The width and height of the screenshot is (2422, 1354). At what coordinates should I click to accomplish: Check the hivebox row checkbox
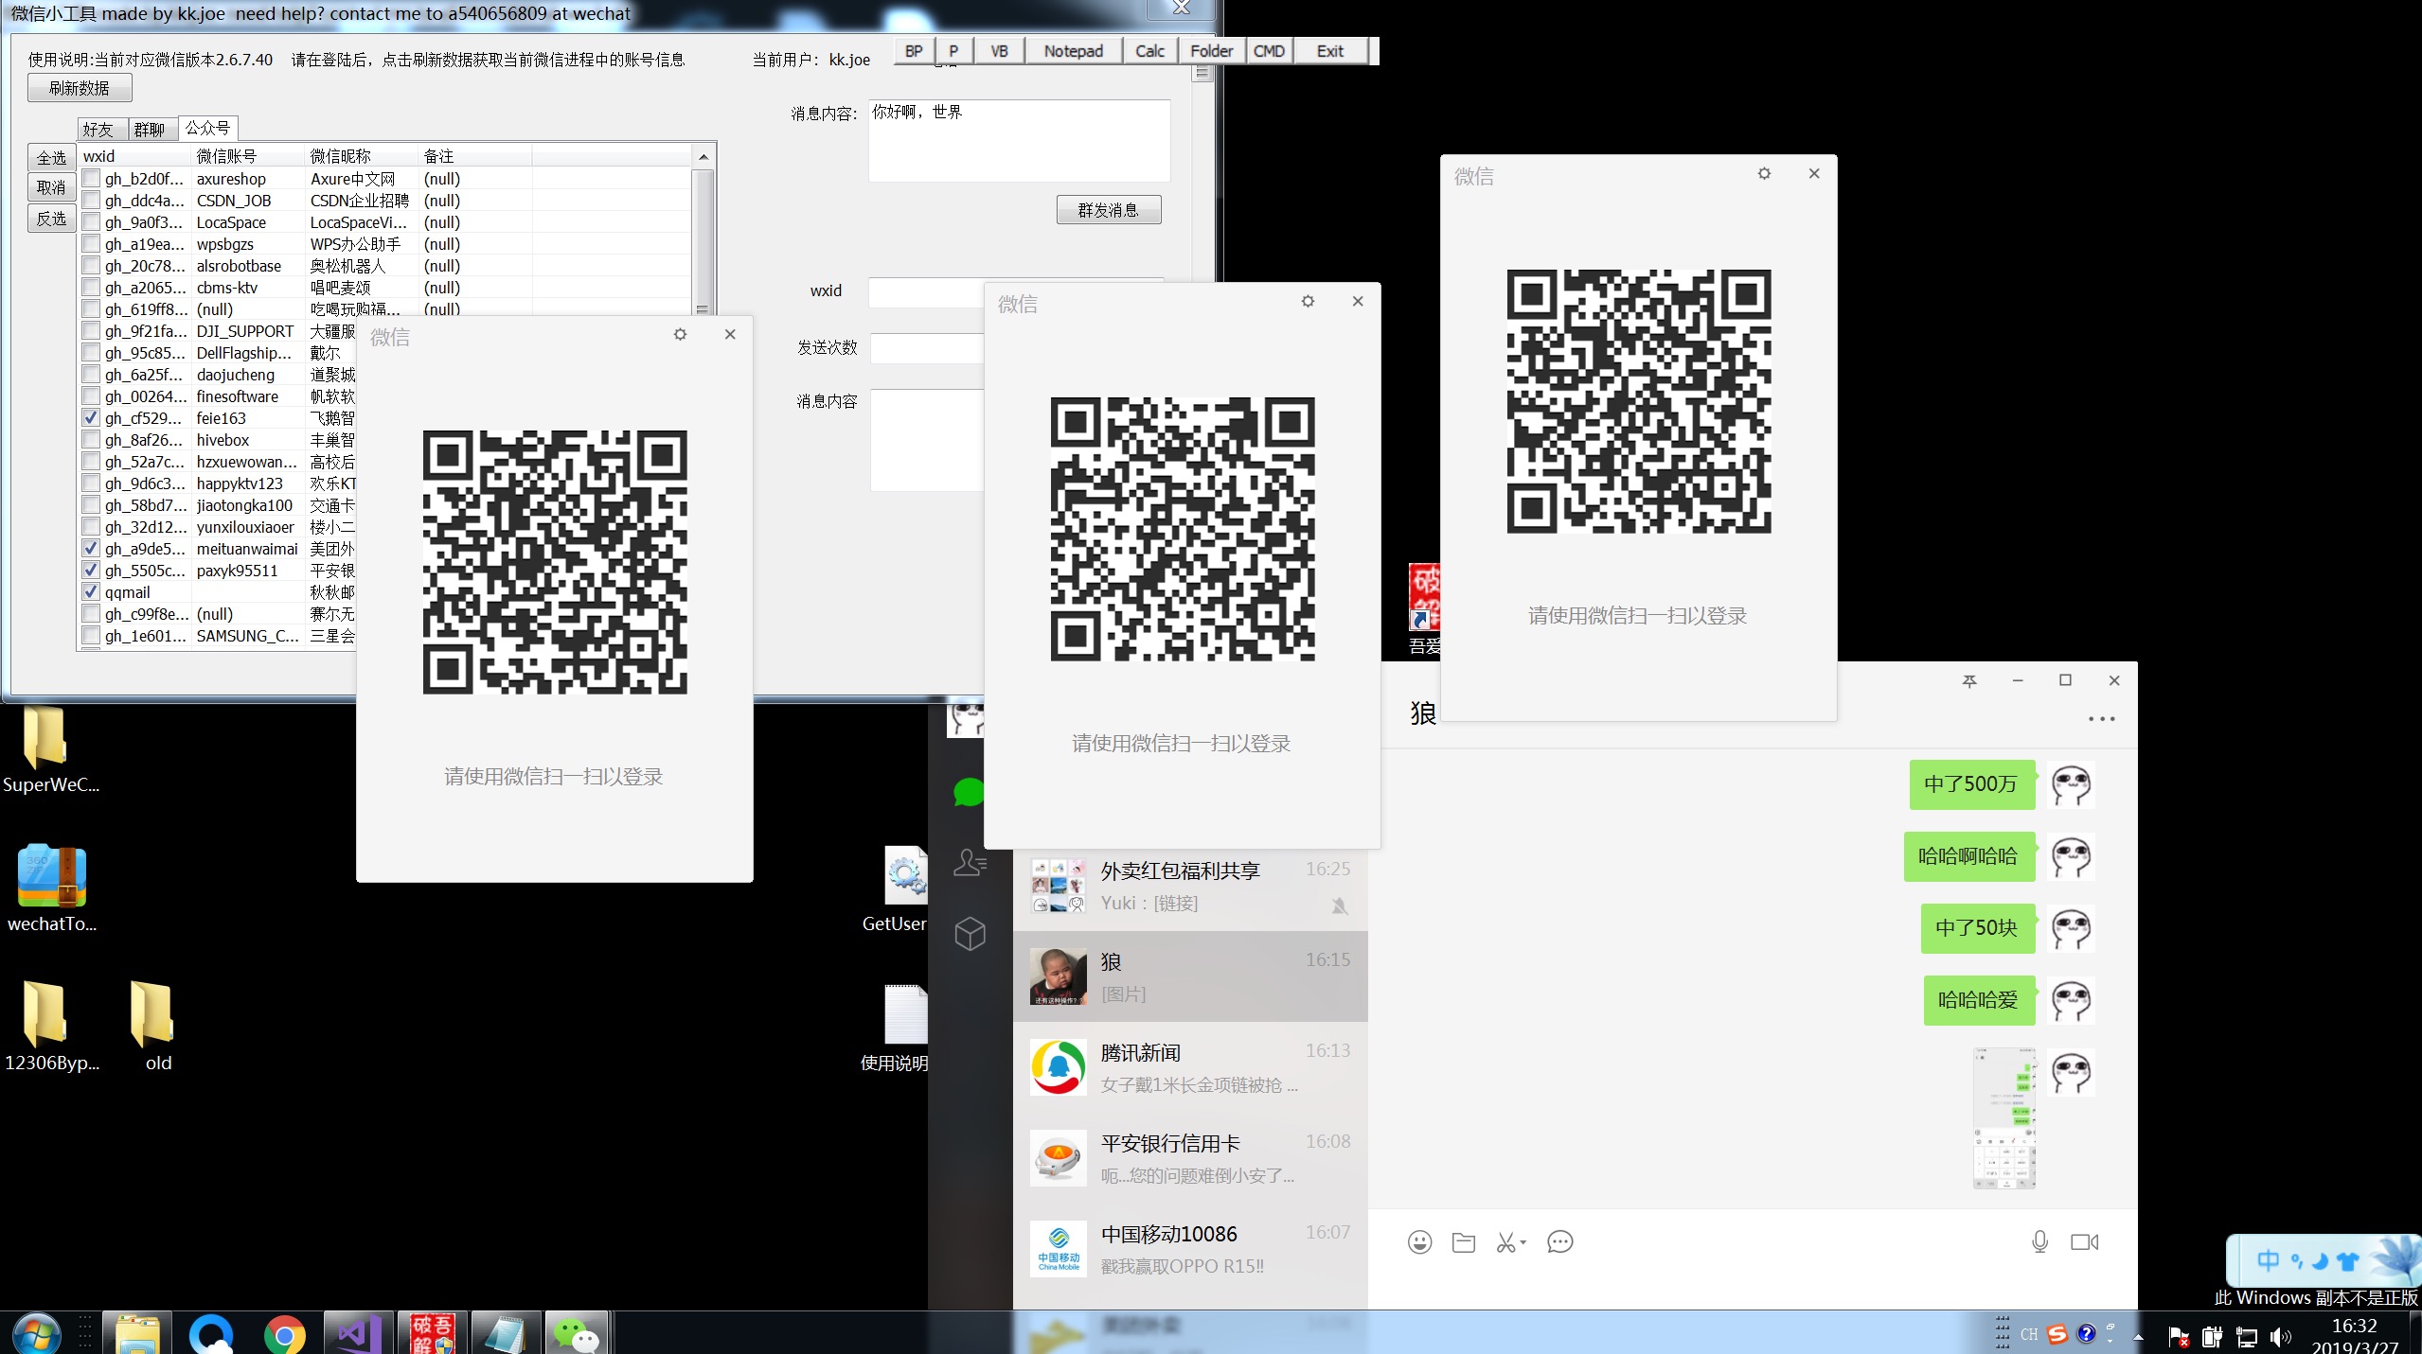pyautogui.click(x=91, y=440)
